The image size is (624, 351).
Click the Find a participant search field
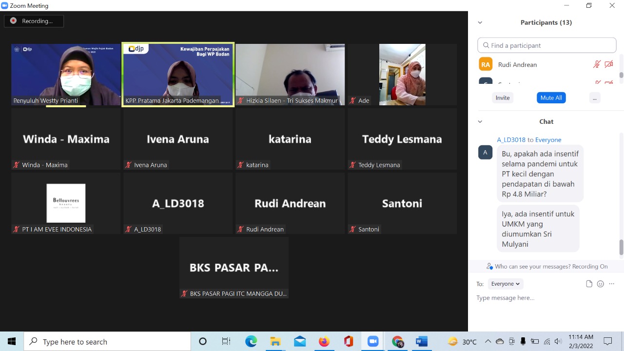tap(546, 45)
